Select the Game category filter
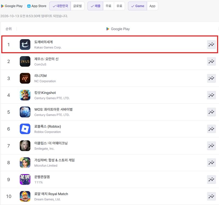219x205 pixels. point(138,6)
